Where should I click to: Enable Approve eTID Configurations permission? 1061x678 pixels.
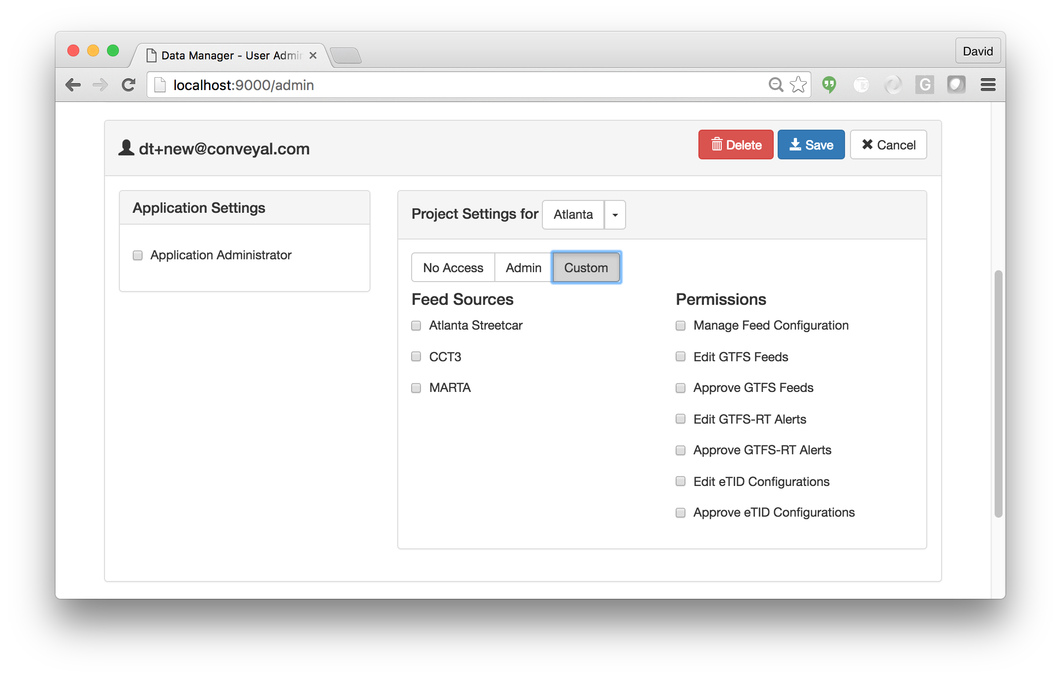[681, 513]
